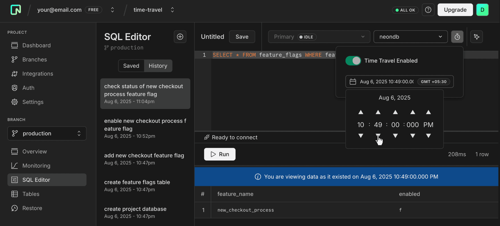Decrease the seconds with down arrow
The image size is (500, 226).
tap(395, 136)
